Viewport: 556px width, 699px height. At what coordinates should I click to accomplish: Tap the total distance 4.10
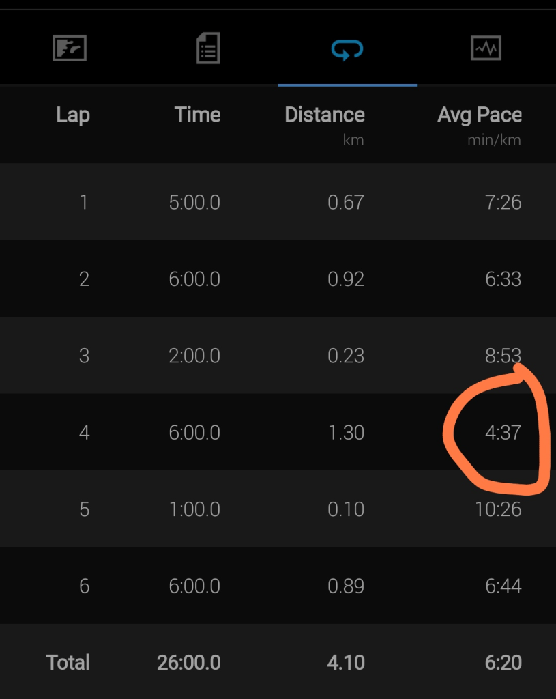pyautogui.click(x=345, y=662)
